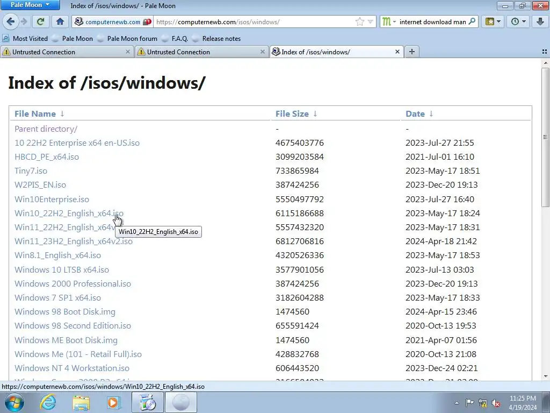Close the second Untrusted Connection tab

[x=262, y=52]
